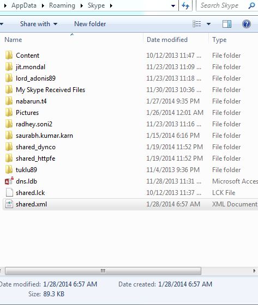Screen dimensions: 258x305
Task: Click the search magnifier icon
Action: click(x=251, y=5)
